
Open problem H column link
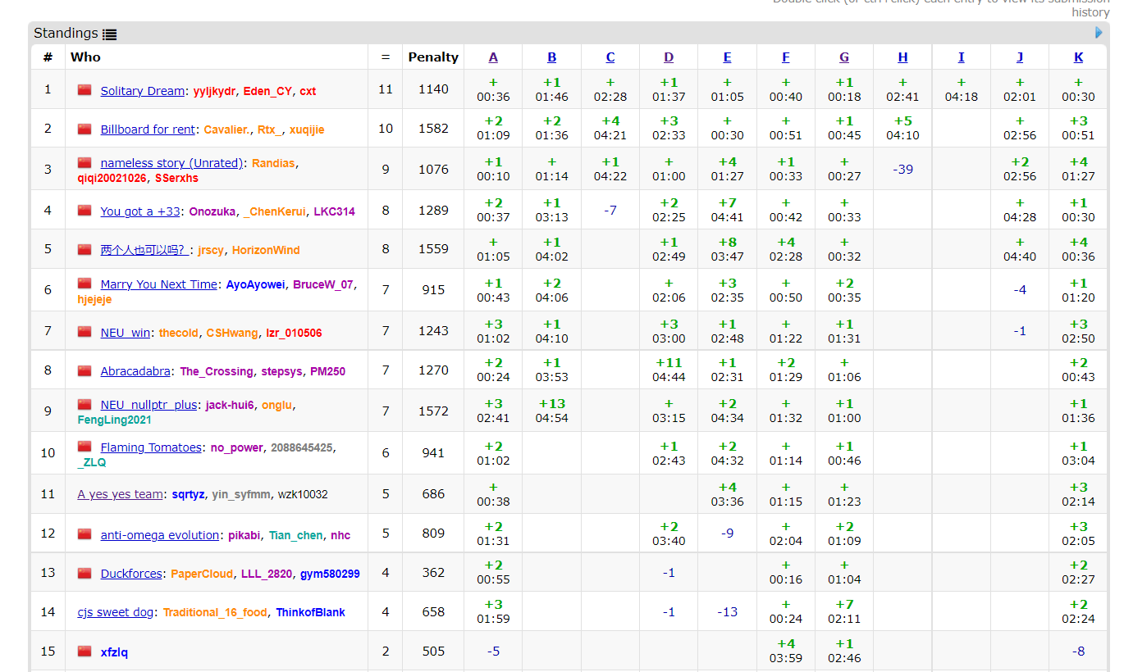point(902,57)
